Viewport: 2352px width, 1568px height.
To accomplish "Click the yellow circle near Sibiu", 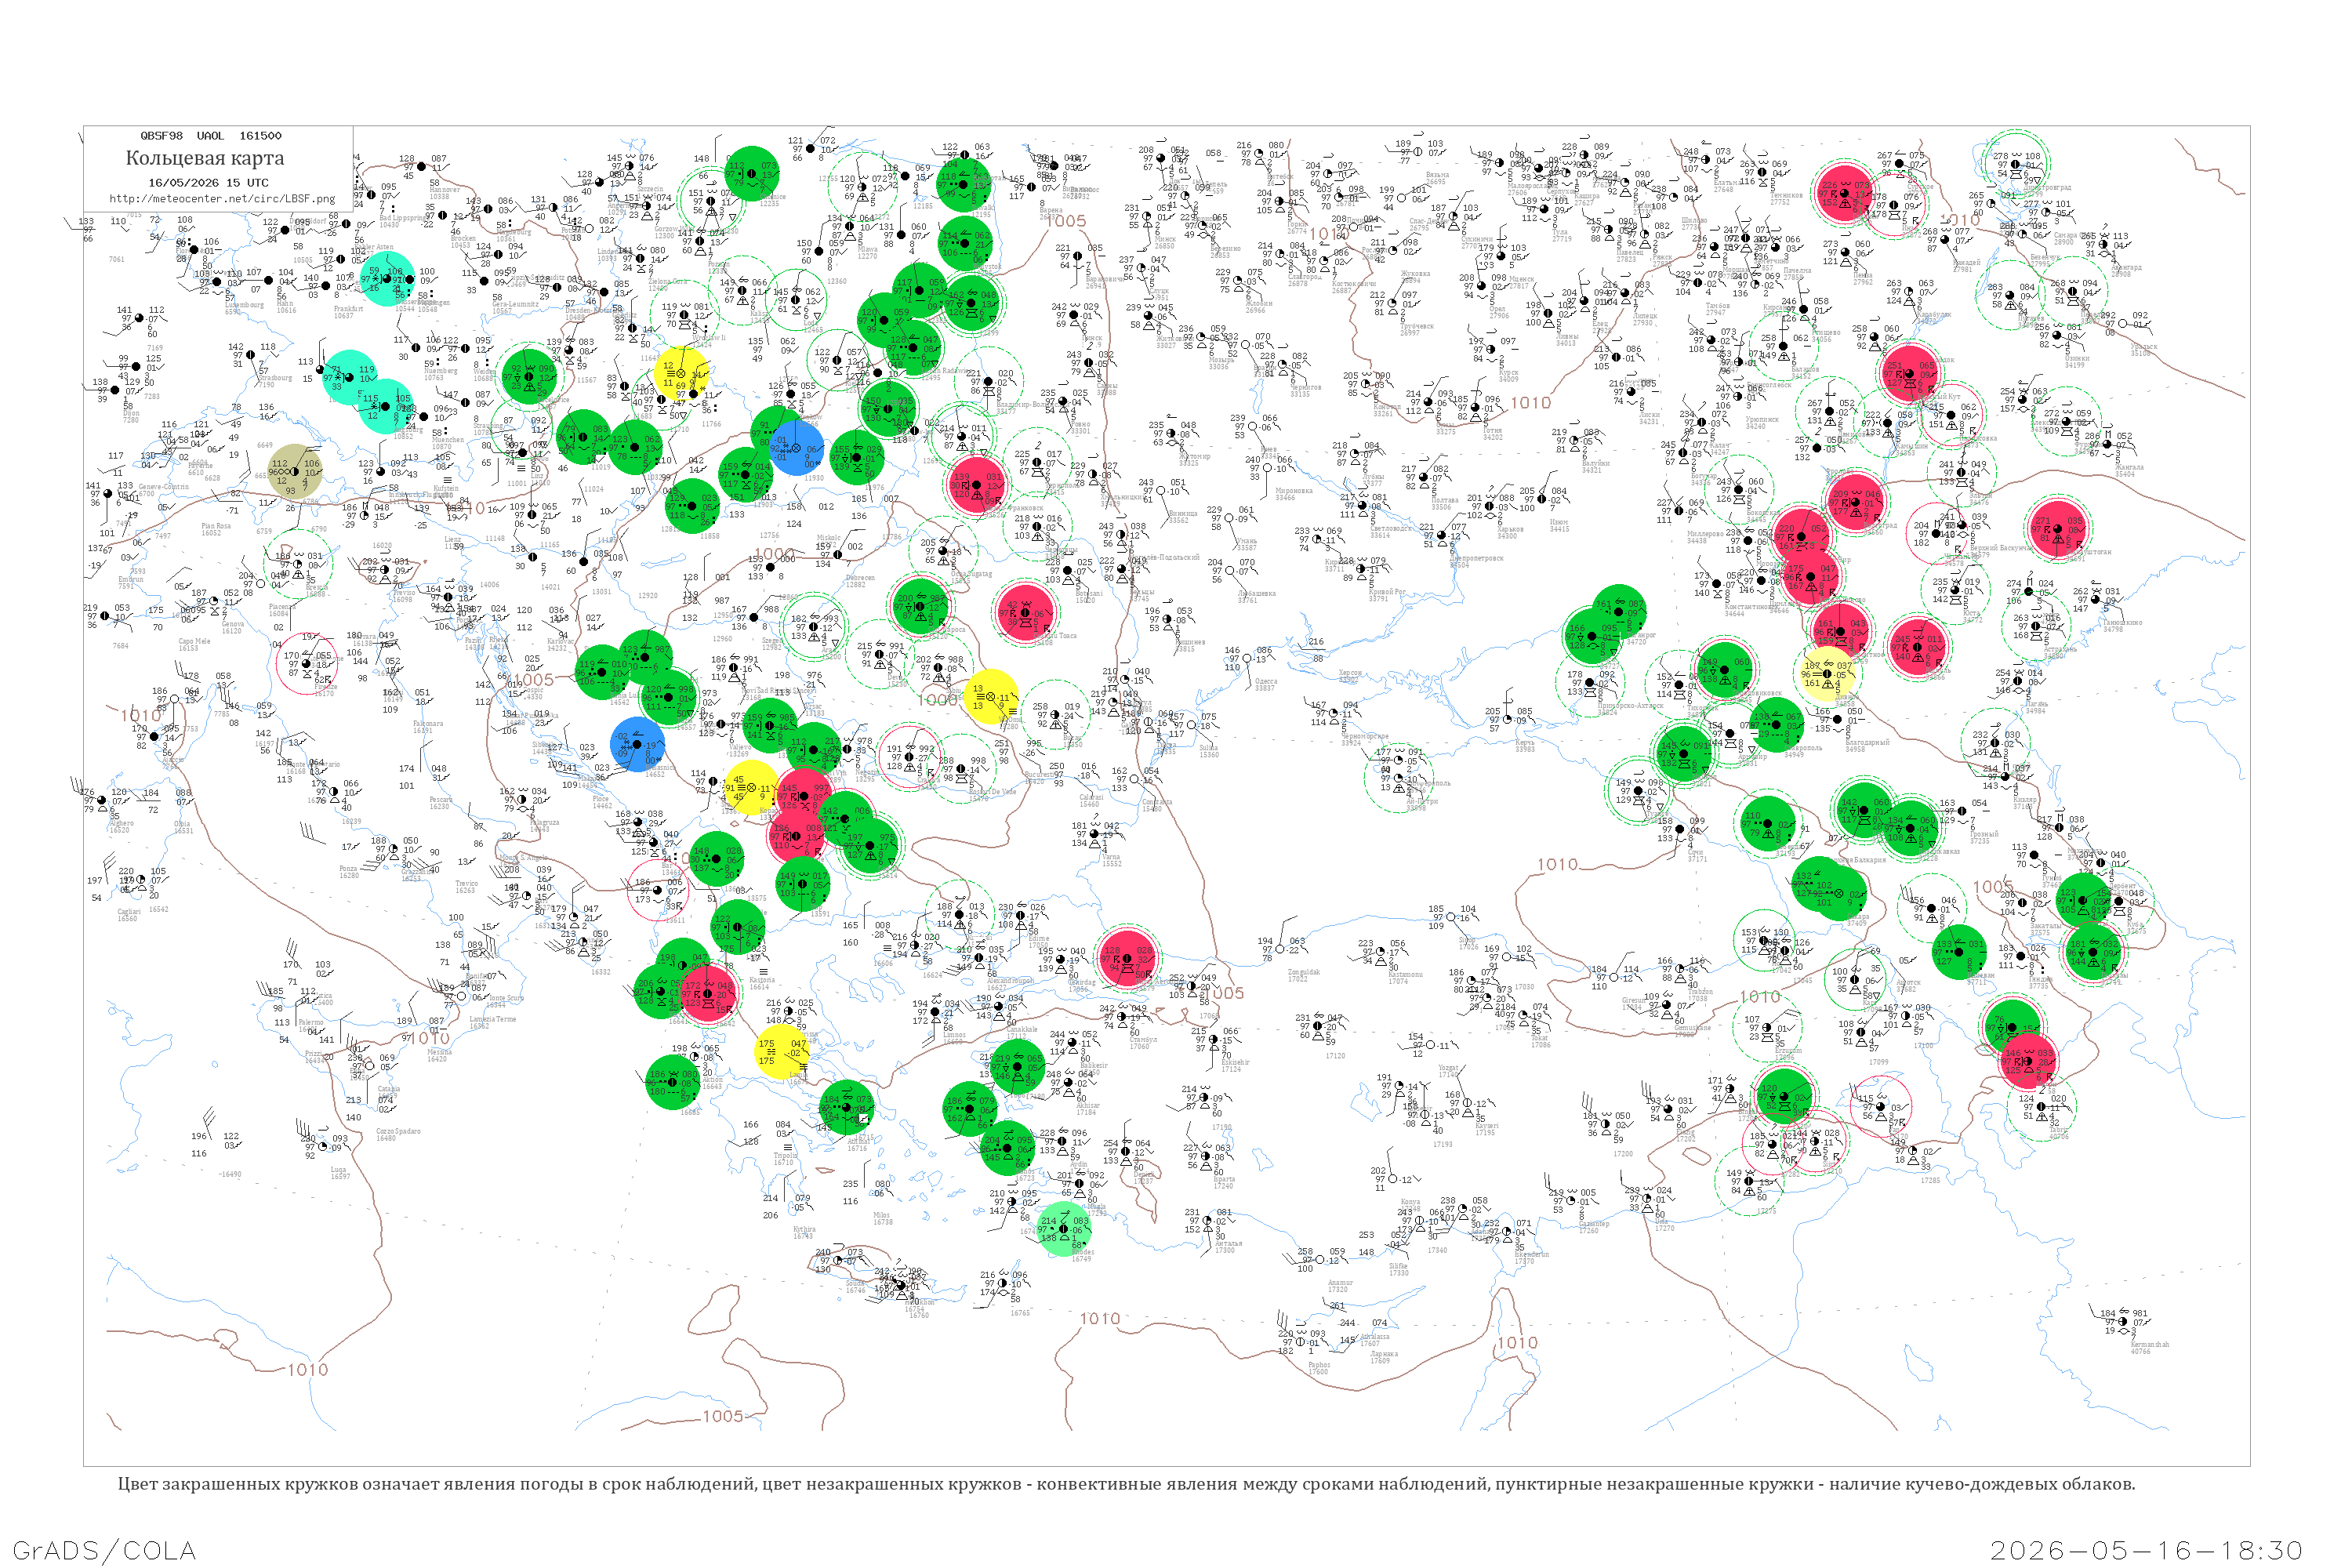I will tap(991, 697).
